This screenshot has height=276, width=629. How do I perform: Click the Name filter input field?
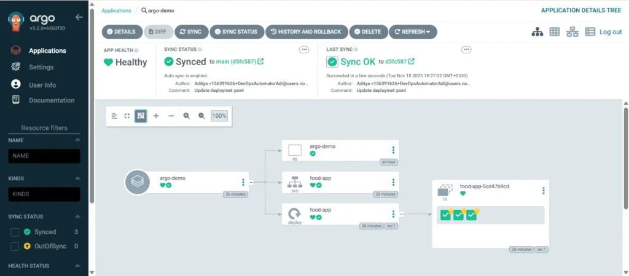(44, 156)
